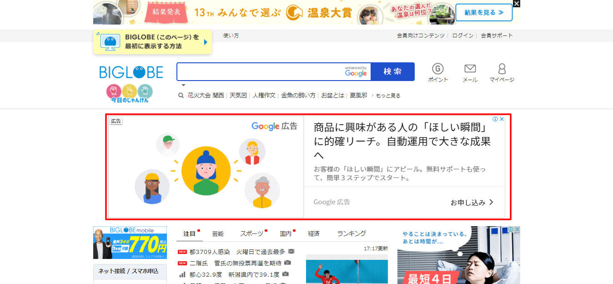This screenshot has height=284, width=613.
Task: Select the ランキング news tab
Action: (x=352, y=233)
